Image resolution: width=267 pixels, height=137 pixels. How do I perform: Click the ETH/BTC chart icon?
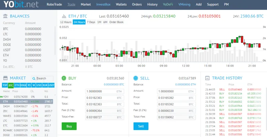click(64, 16)
